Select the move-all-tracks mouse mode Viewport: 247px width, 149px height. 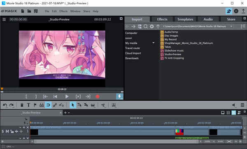click(86, 105)
